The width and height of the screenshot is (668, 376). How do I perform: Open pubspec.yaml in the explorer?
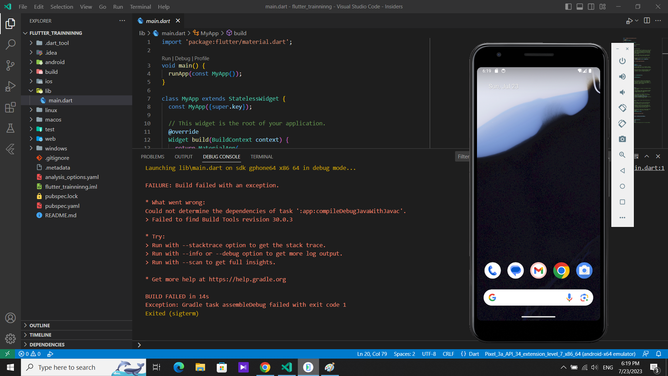click(62, 206)
